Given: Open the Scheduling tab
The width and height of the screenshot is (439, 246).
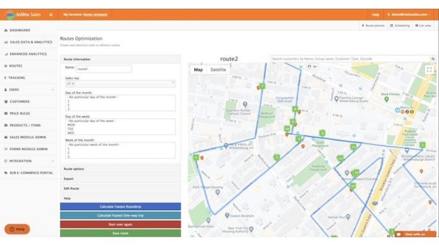Looking at the screenshot, I should (x=400, y=26).
